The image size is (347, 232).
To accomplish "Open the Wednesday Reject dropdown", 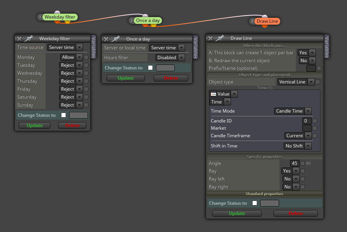I will pos(71,73).
